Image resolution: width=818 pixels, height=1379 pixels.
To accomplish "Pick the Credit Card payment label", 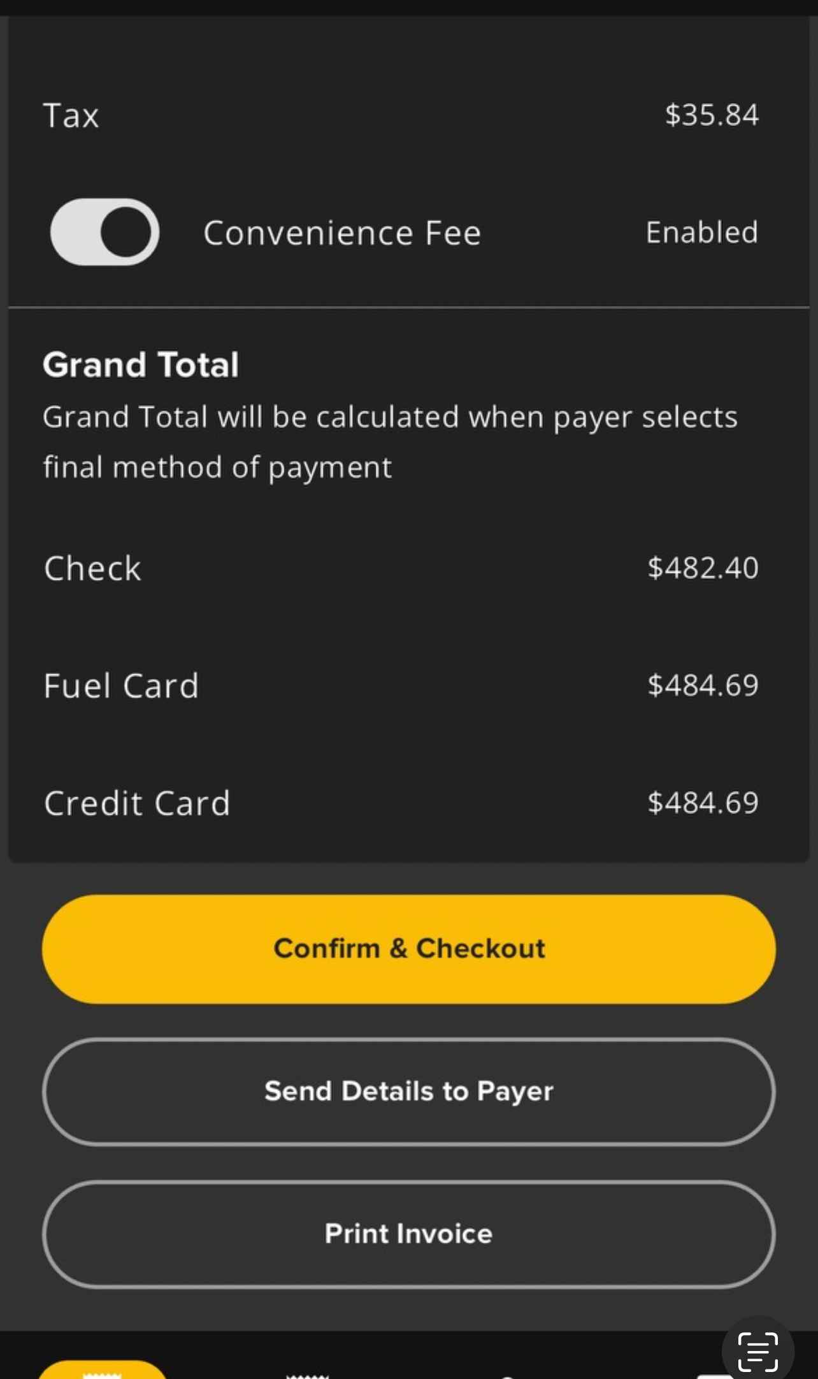I will (x=137, y=804).
